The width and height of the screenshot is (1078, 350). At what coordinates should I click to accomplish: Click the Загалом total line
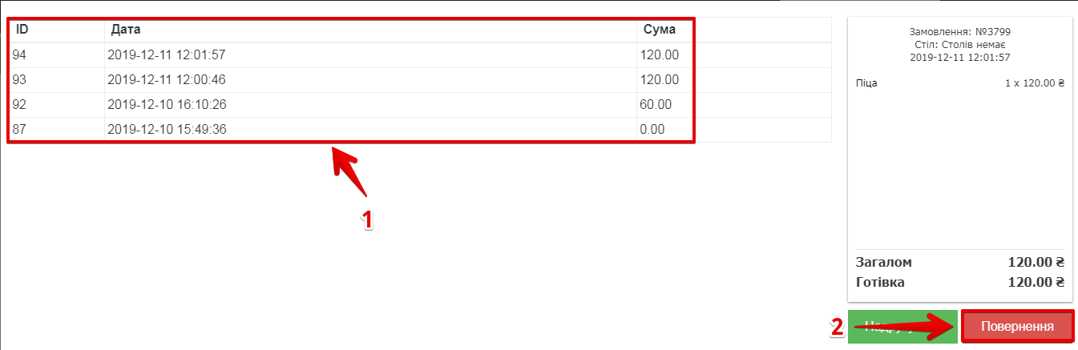coord(883,263)
